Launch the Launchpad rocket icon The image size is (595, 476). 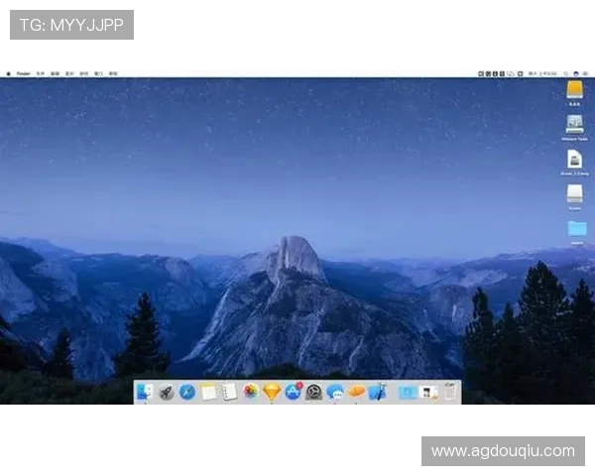[x=166, y=392]
